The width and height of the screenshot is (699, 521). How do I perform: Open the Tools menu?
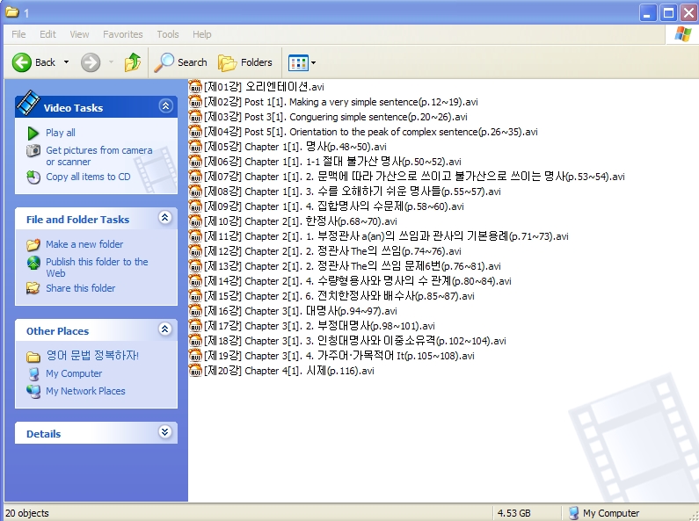[x=168, y=34]
